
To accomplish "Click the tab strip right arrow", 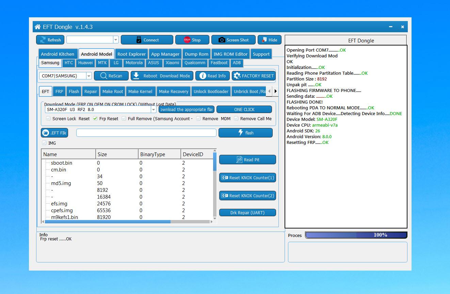I will 275,91.
